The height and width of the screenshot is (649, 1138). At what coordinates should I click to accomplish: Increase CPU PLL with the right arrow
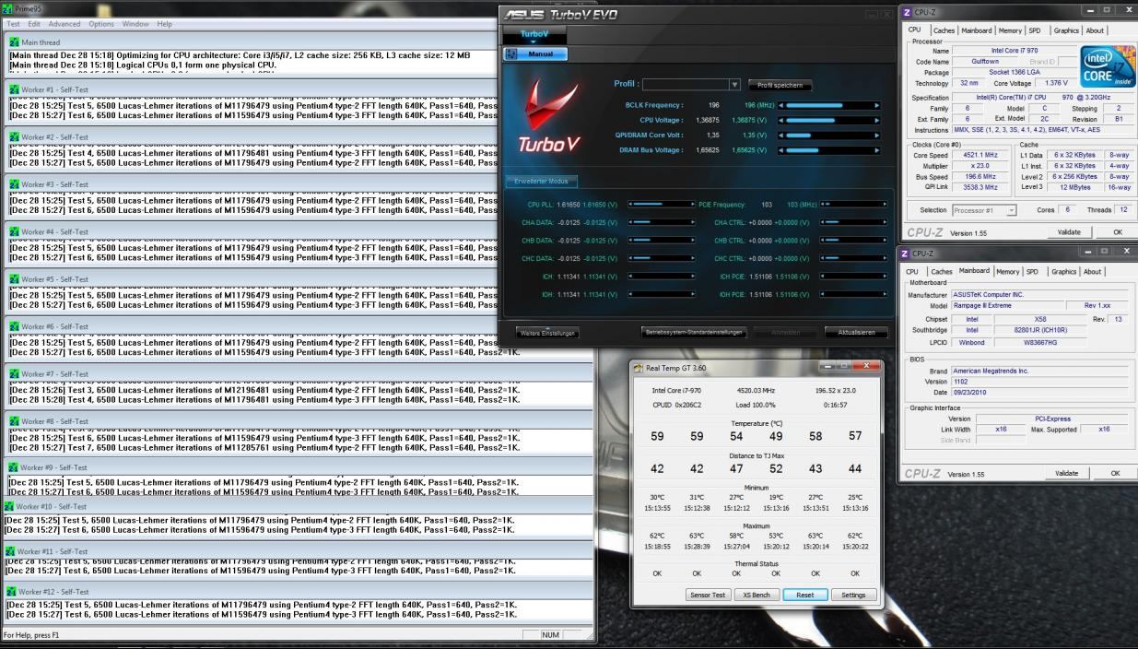692,205
